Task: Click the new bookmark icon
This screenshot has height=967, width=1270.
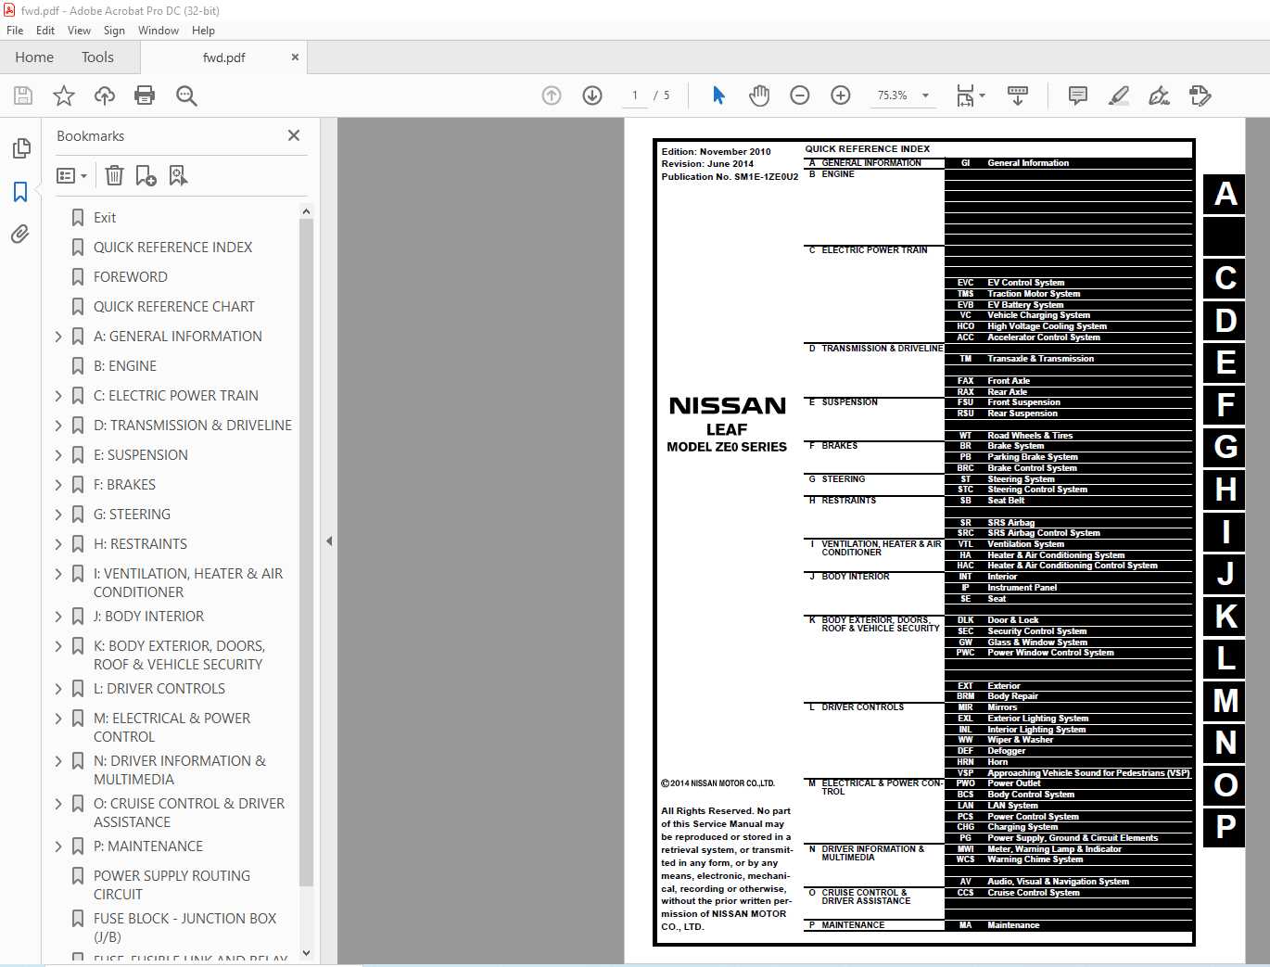Action: (146, 175)
